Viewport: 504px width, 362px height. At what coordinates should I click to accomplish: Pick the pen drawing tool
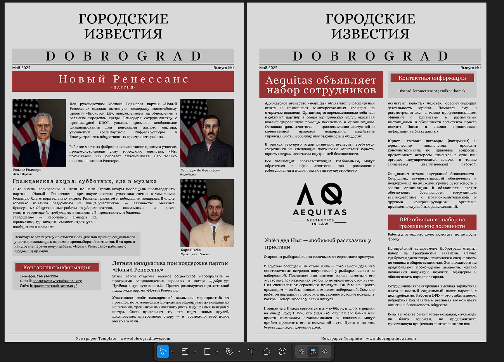coord(229,352)
